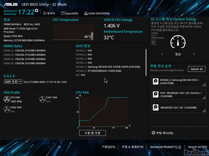Click the 한국어 language selector
The image size is (209, 156).
[x=51, y=14]
